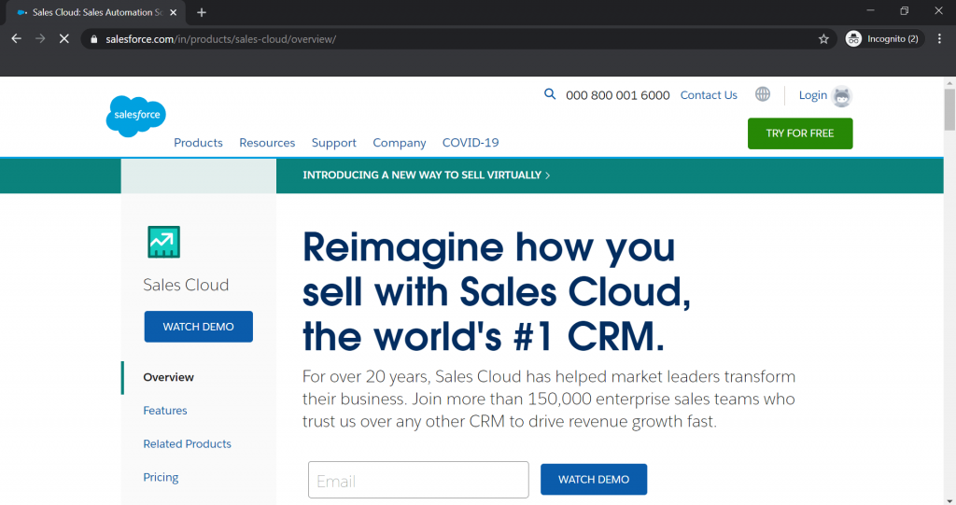Click the Reimagine how you sell headline
This screenshot has width=956, height=505.
point(497,291)
